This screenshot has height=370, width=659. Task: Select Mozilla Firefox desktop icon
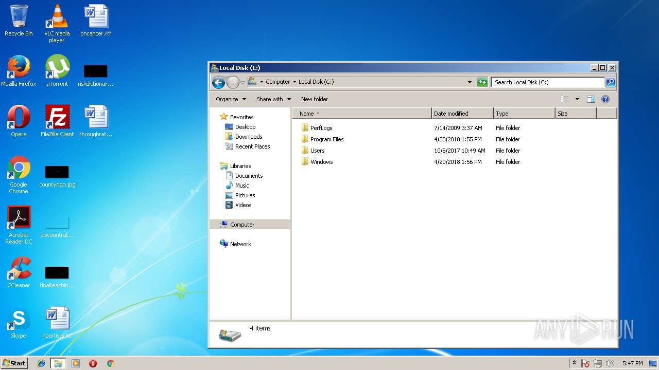point(19,71)
